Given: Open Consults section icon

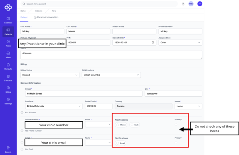Looking at the screenshot, I should [8, 66].
